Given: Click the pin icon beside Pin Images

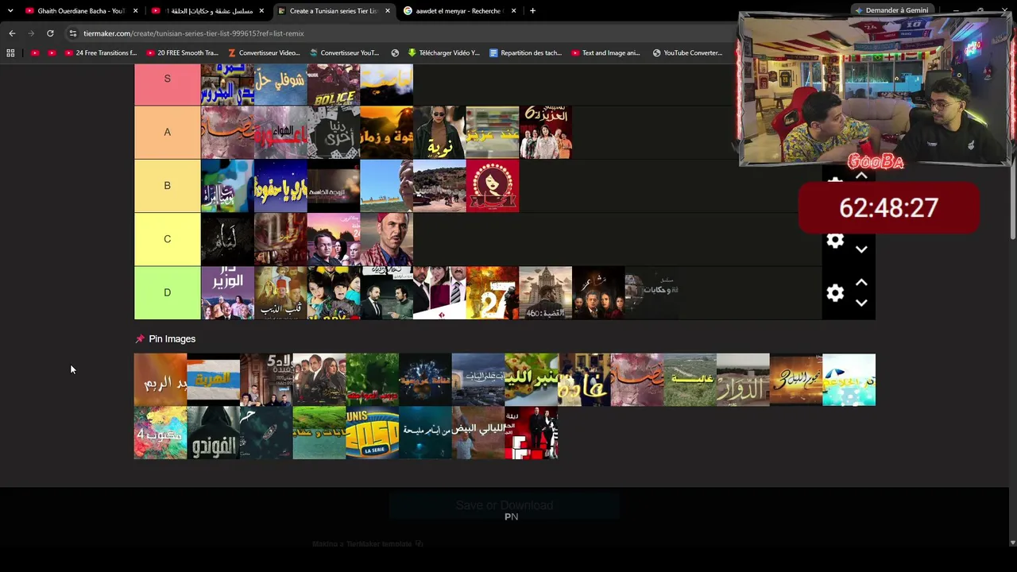Looking at the screenshot, I should coord(140,339).
